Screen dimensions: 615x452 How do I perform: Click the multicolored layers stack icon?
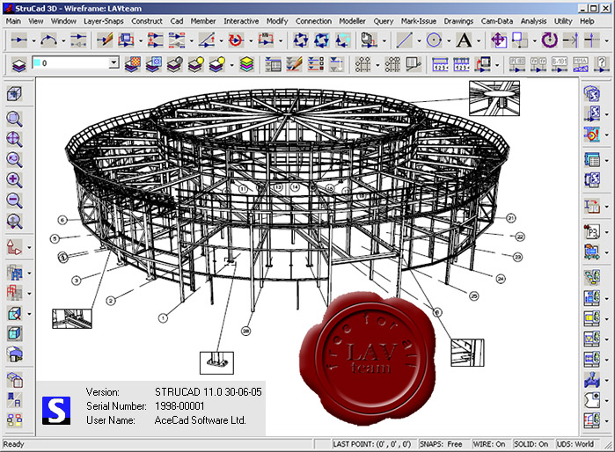click(246, 65)
